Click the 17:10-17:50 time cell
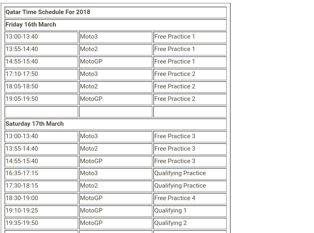Image resolution: width=314 pixels, height=233 pixels. coord(22,74)
